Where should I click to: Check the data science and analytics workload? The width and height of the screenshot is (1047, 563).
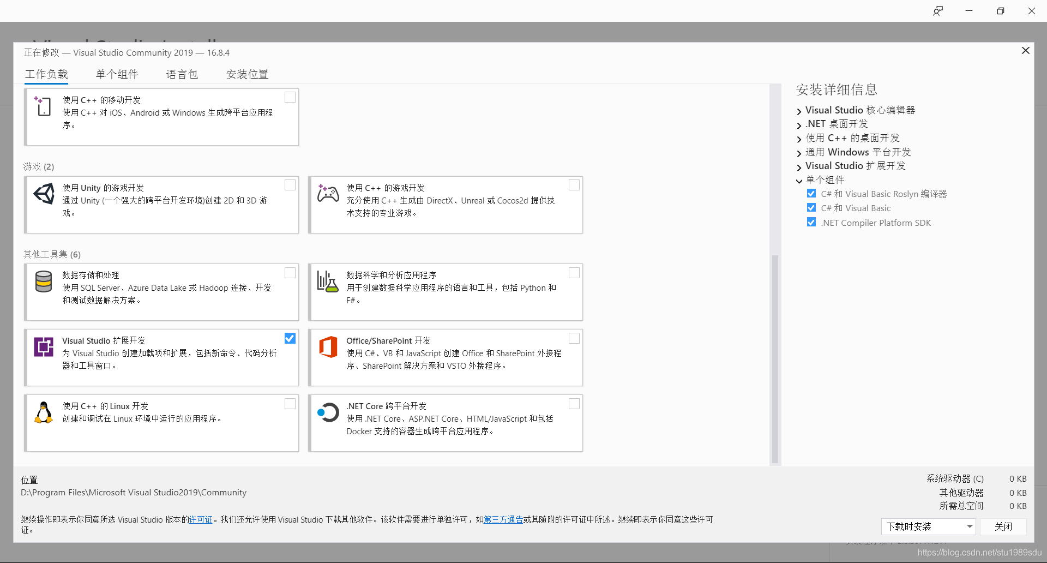pos(574,273)
